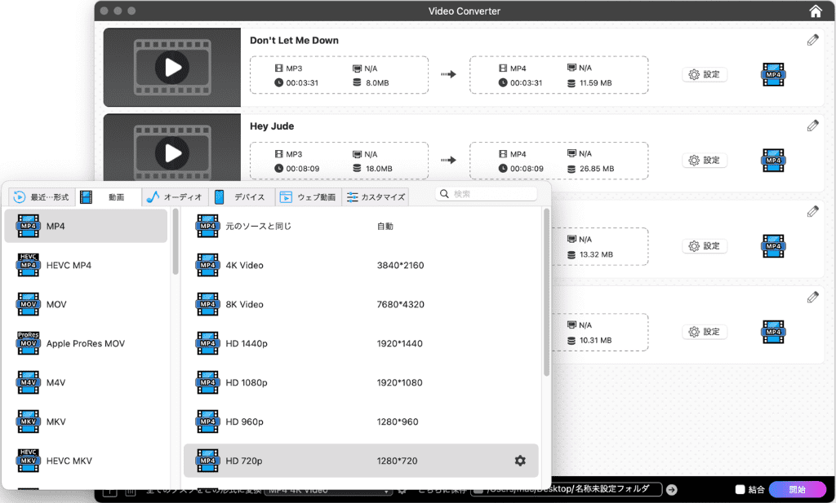Viewport: 836px width, 503px height.
Task: Open the カスタマイズ tab
Action: 376,197
